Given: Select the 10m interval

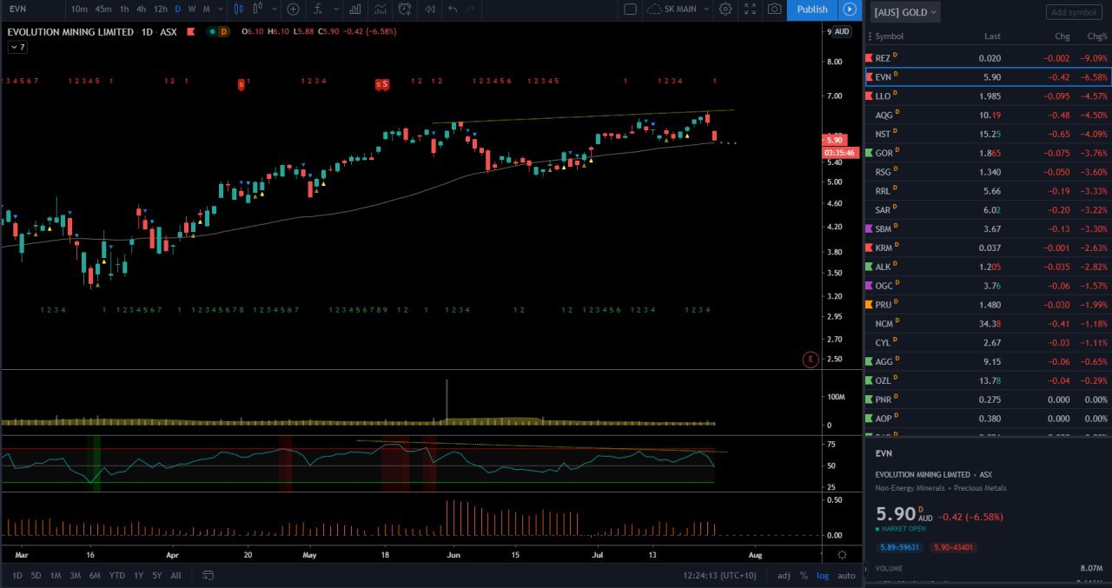Looking at the screenshot, I should (79, 9).
